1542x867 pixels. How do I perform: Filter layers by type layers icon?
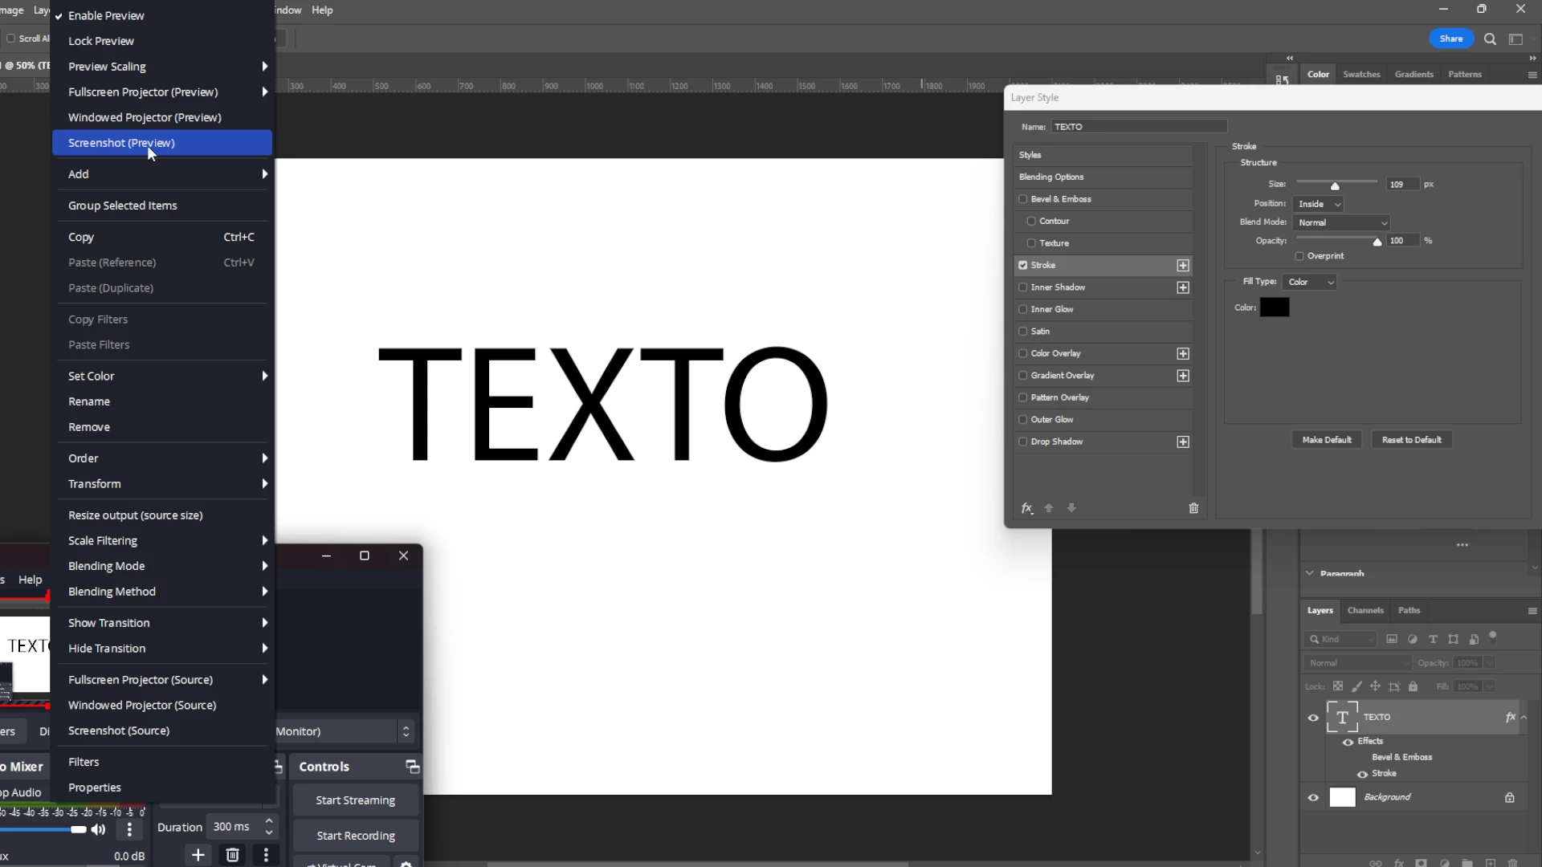1433,639
